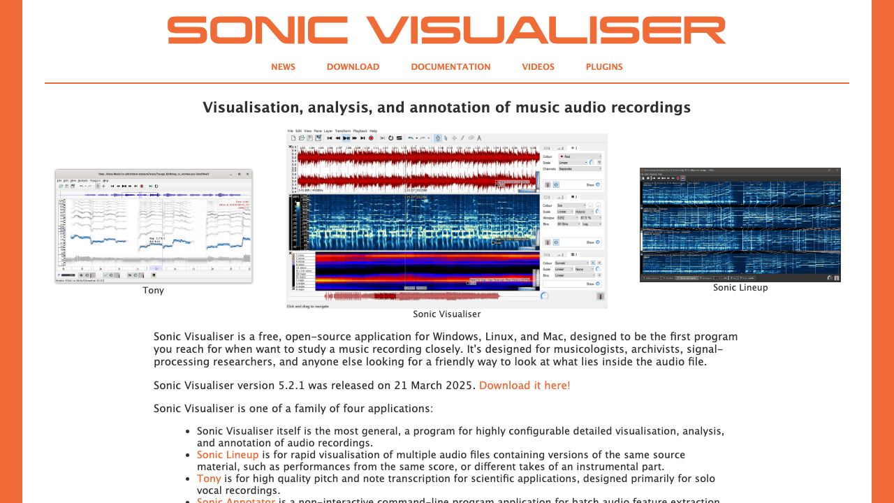Click the 'Tony' caption under the screenshot
The image size is (894, 503).
154,290
